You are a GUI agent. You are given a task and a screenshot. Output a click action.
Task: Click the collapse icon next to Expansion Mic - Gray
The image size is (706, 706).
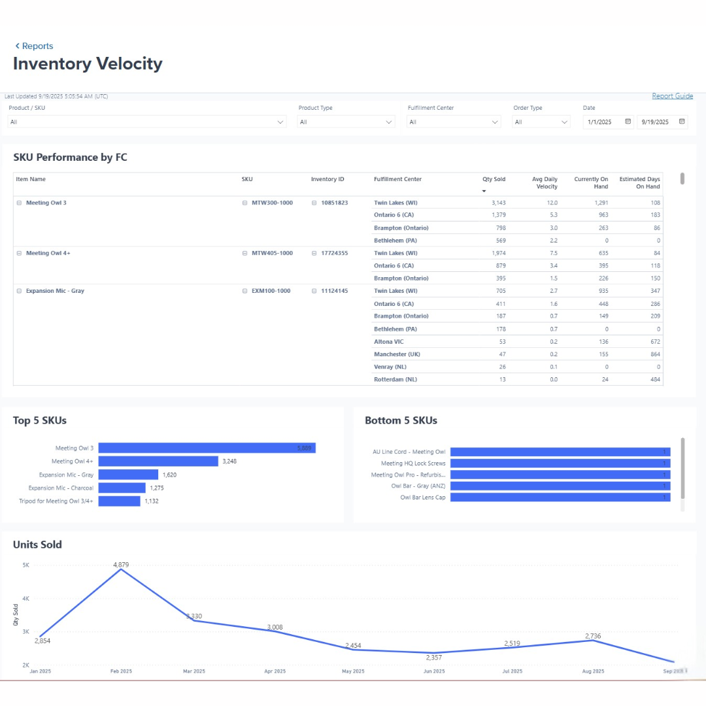coord(18,290)
